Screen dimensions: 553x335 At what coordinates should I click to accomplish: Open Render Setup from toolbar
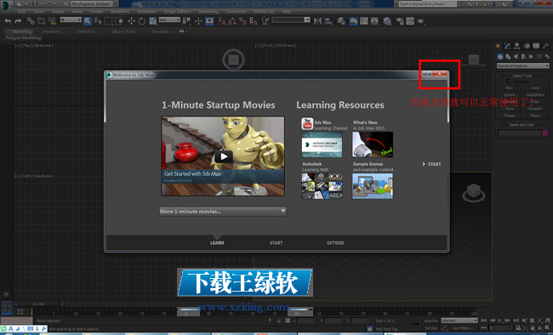pyautogui.click(x=399, y=21)
